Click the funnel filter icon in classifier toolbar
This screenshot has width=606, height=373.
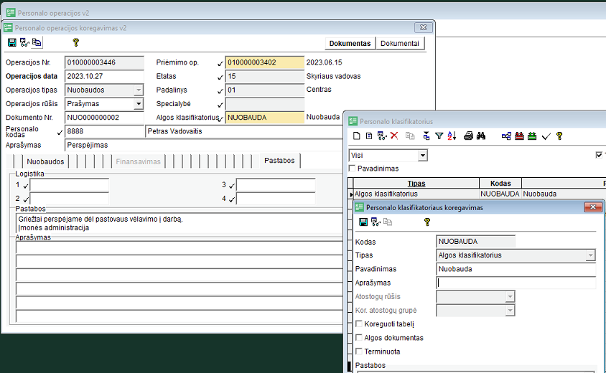pos(439,136)
